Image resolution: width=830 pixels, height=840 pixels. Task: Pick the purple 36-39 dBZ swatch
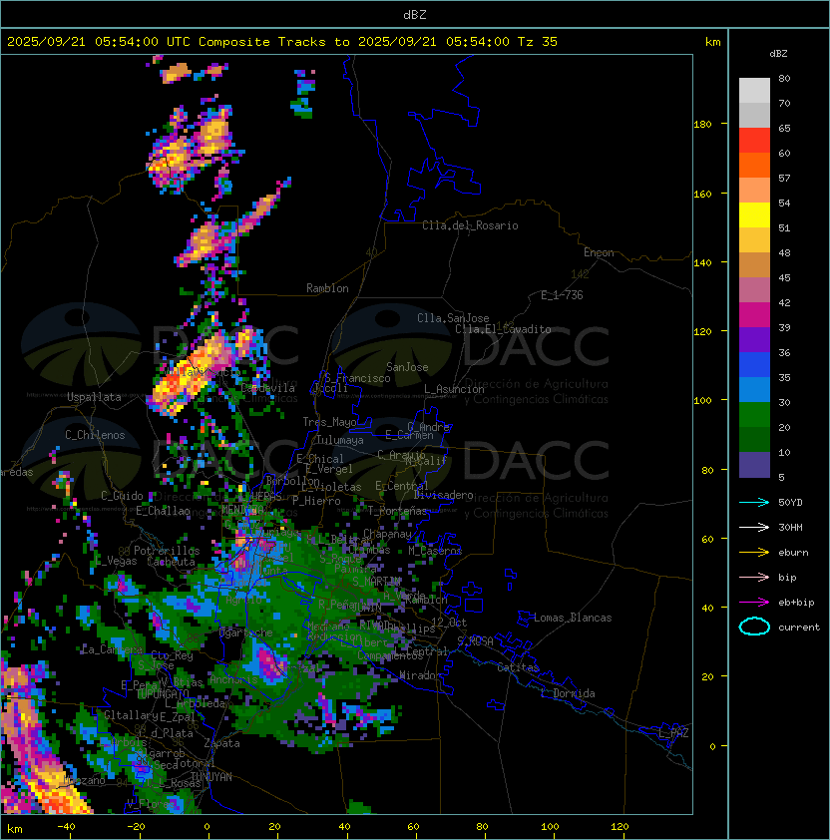(x=754, y=340)
